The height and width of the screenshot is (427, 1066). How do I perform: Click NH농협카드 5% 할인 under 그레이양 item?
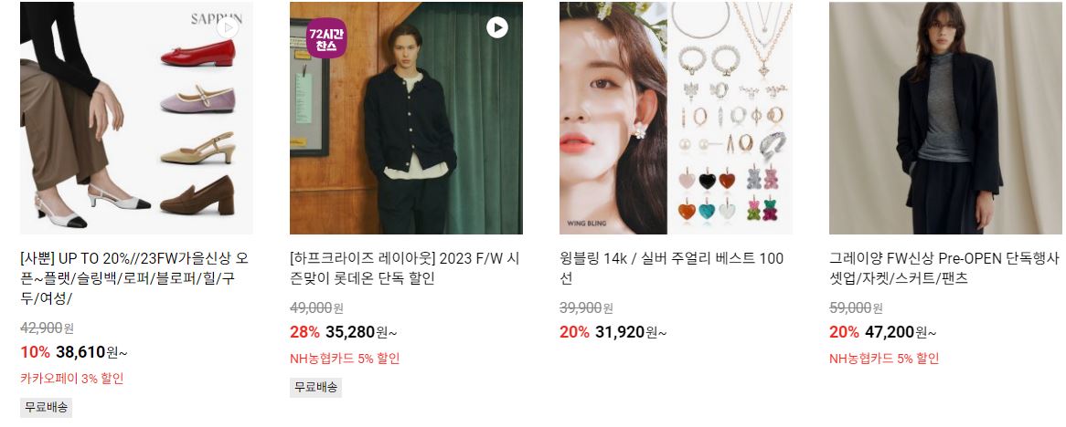[884, 359]
